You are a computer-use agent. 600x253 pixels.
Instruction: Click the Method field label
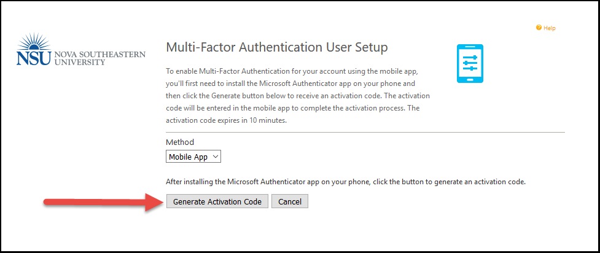pyautogui.click(x=180, y=142)
